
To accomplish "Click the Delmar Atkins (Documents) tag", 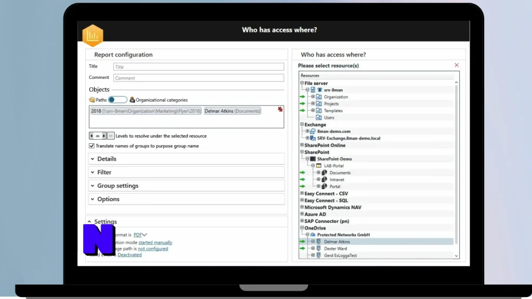I will [232, 111].
